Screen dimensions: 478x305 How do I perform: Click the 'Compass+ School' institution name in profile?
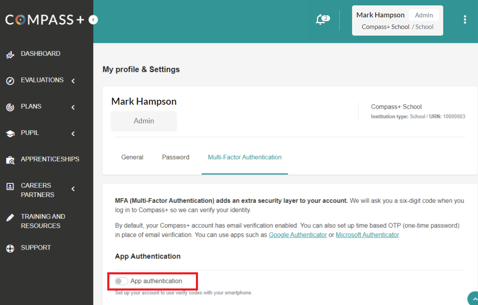[396, 107]
